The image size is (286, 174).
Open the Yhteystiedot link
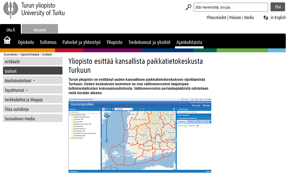[x=216, y=18]
